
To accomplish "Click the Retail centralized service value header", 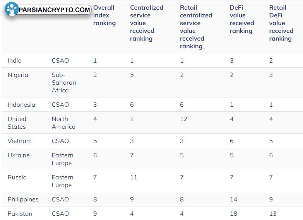I will point(196,27).
